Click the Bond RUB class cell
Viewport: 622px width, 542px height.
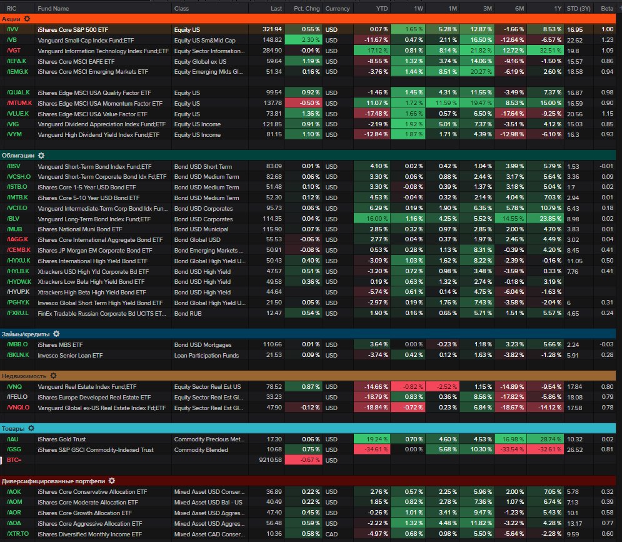coord(188,313)
